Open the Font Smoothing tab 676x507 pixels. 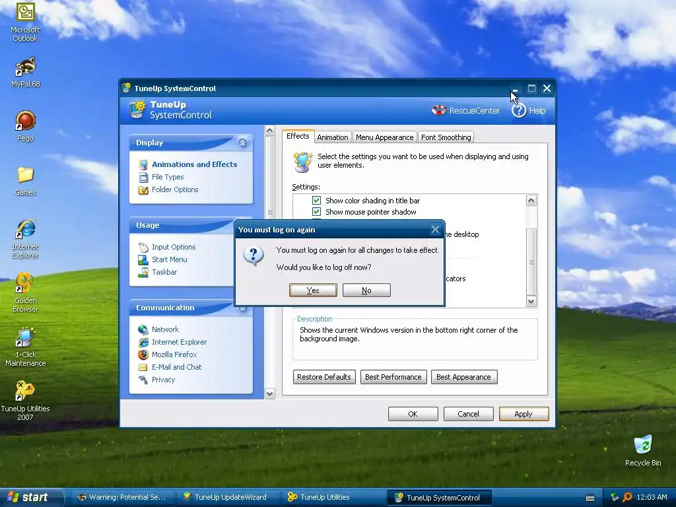tap(446, 137)
